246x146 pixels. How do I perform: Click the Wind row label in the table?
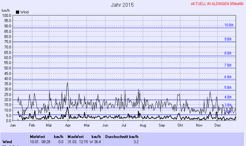coord(7,142)
